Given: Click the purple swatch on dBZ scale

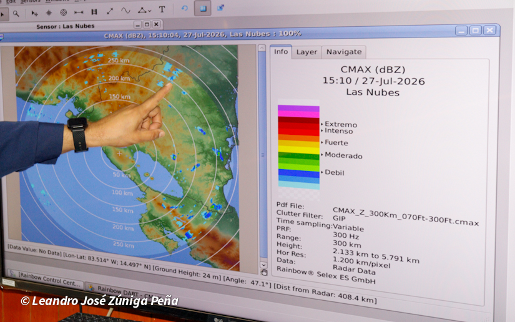Looking at the screenshot, I should coord(298,108).
